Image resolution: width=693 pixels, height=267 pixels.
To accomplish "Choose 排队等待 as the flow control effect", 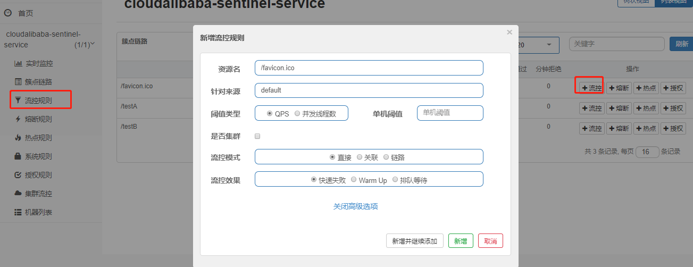I will click(395, 180).
